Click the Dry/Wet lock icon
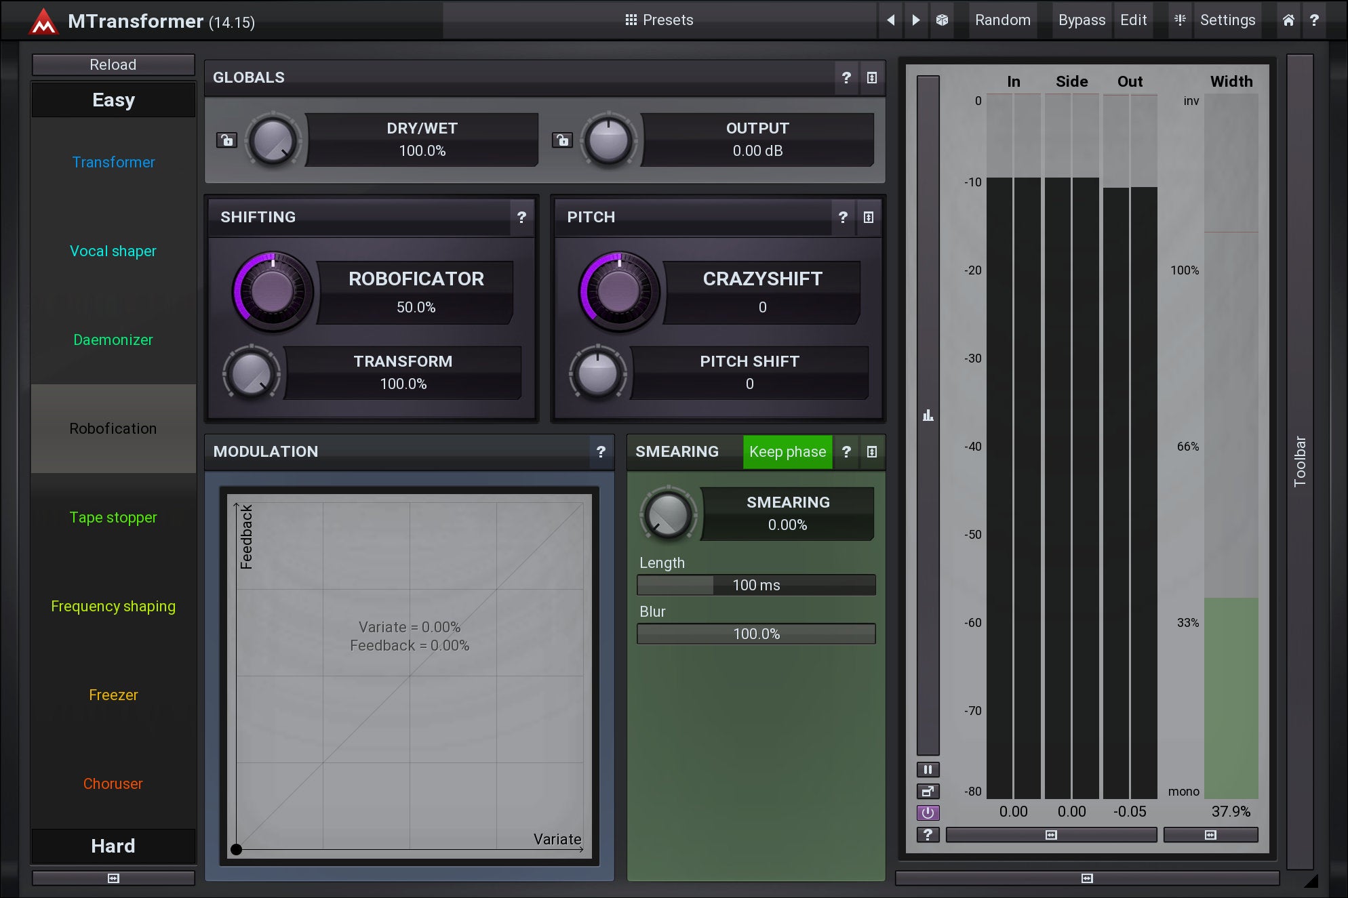Viewport: 1348px width, 898px height. pos(226,140)
